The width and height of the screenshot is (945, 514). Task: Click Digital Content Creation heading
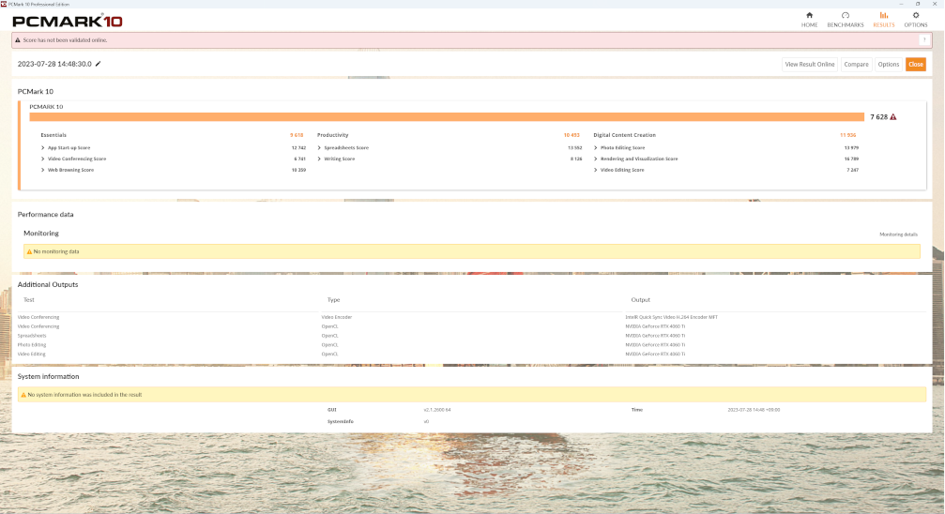[x=624, y=135]
